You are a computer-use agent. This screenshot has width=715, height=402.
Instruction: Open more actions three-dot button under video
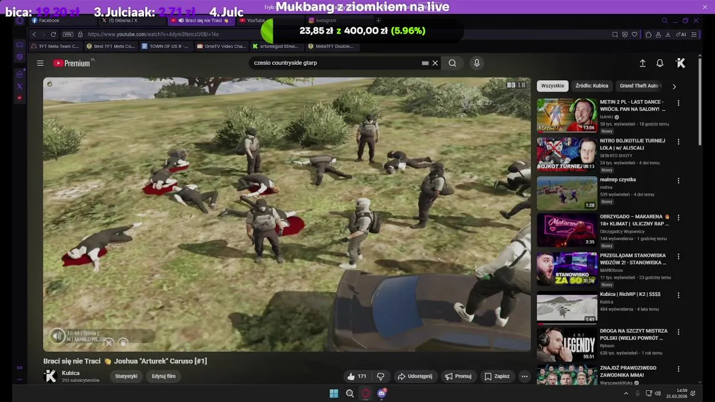coord(525,376)
